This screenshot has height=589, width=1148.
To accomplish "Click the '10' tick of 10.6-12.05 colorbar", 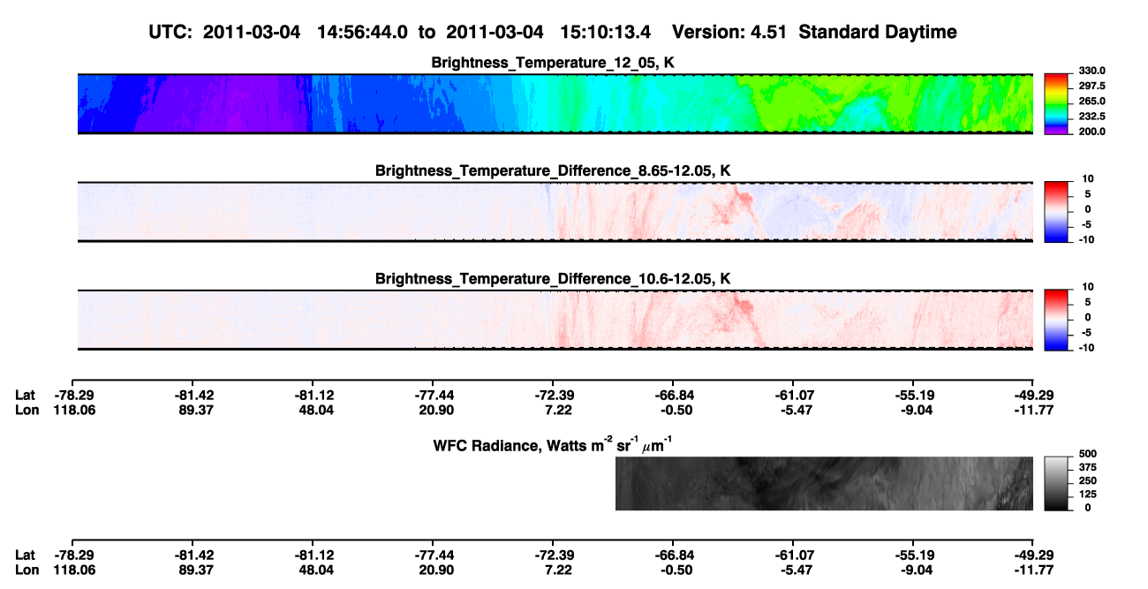I will click(1088, 287).
